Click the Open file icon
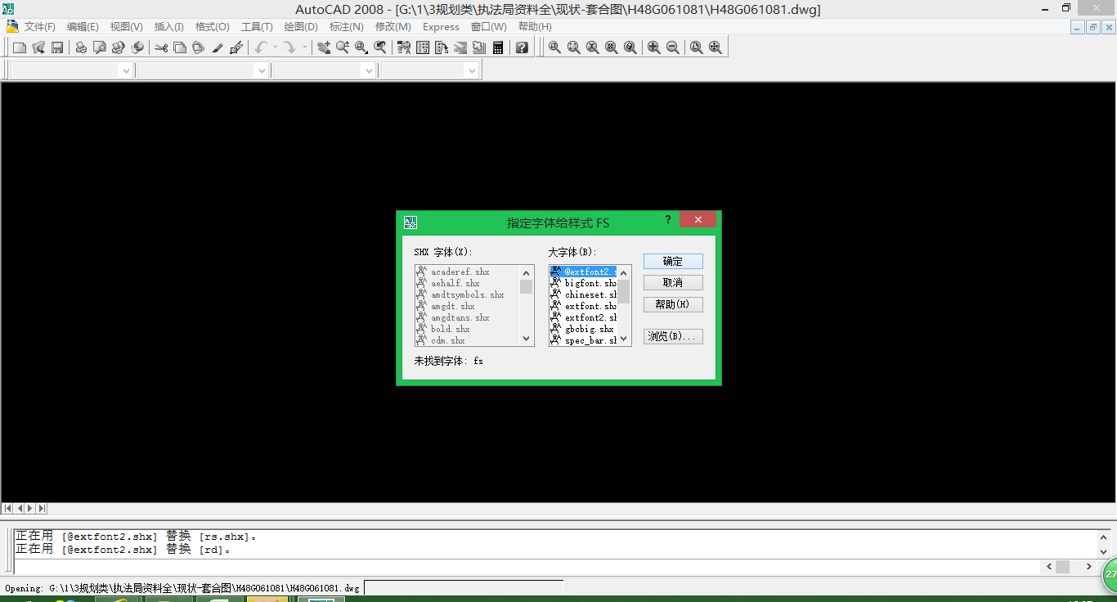This screenshot has height=602, width=1117. 38,47
